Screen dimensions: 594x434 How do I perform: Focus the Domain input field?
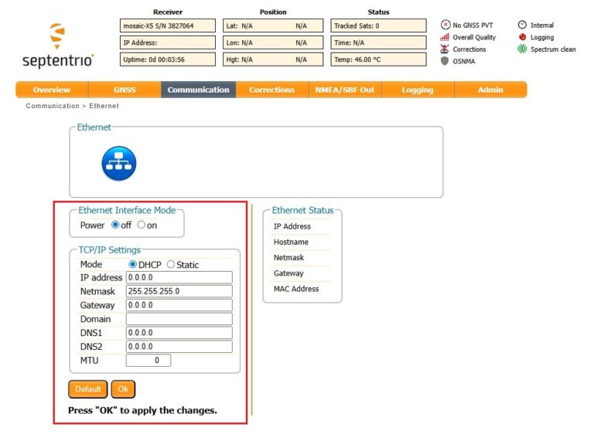pyautogui.click(x=179, y=319)
